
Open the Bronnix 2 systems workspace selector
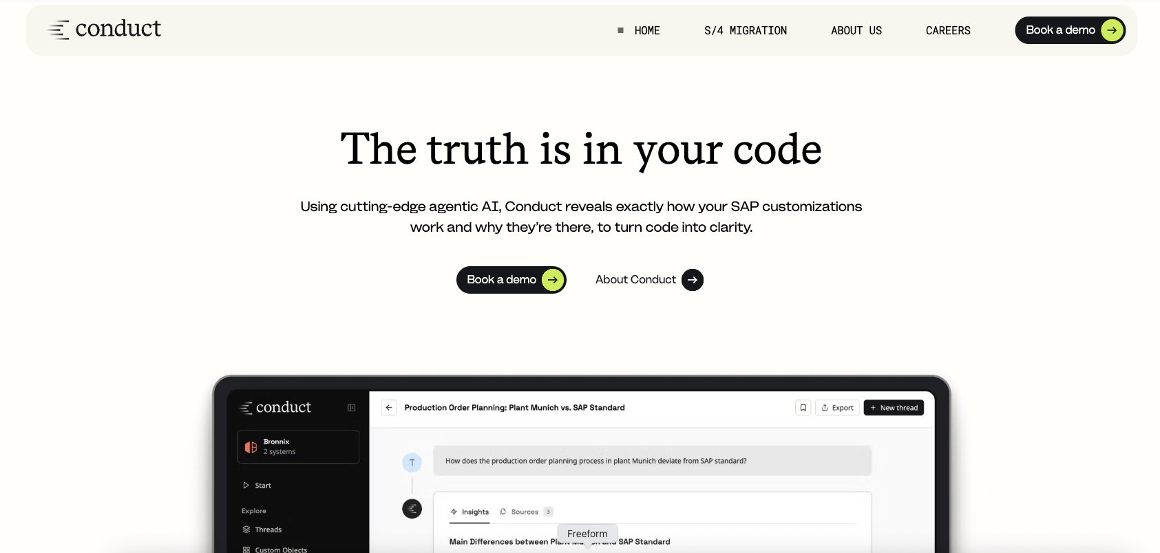[299, 447]
